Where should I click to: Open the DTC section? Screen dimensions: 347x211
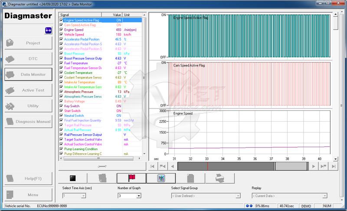click(x=28, y=59)
